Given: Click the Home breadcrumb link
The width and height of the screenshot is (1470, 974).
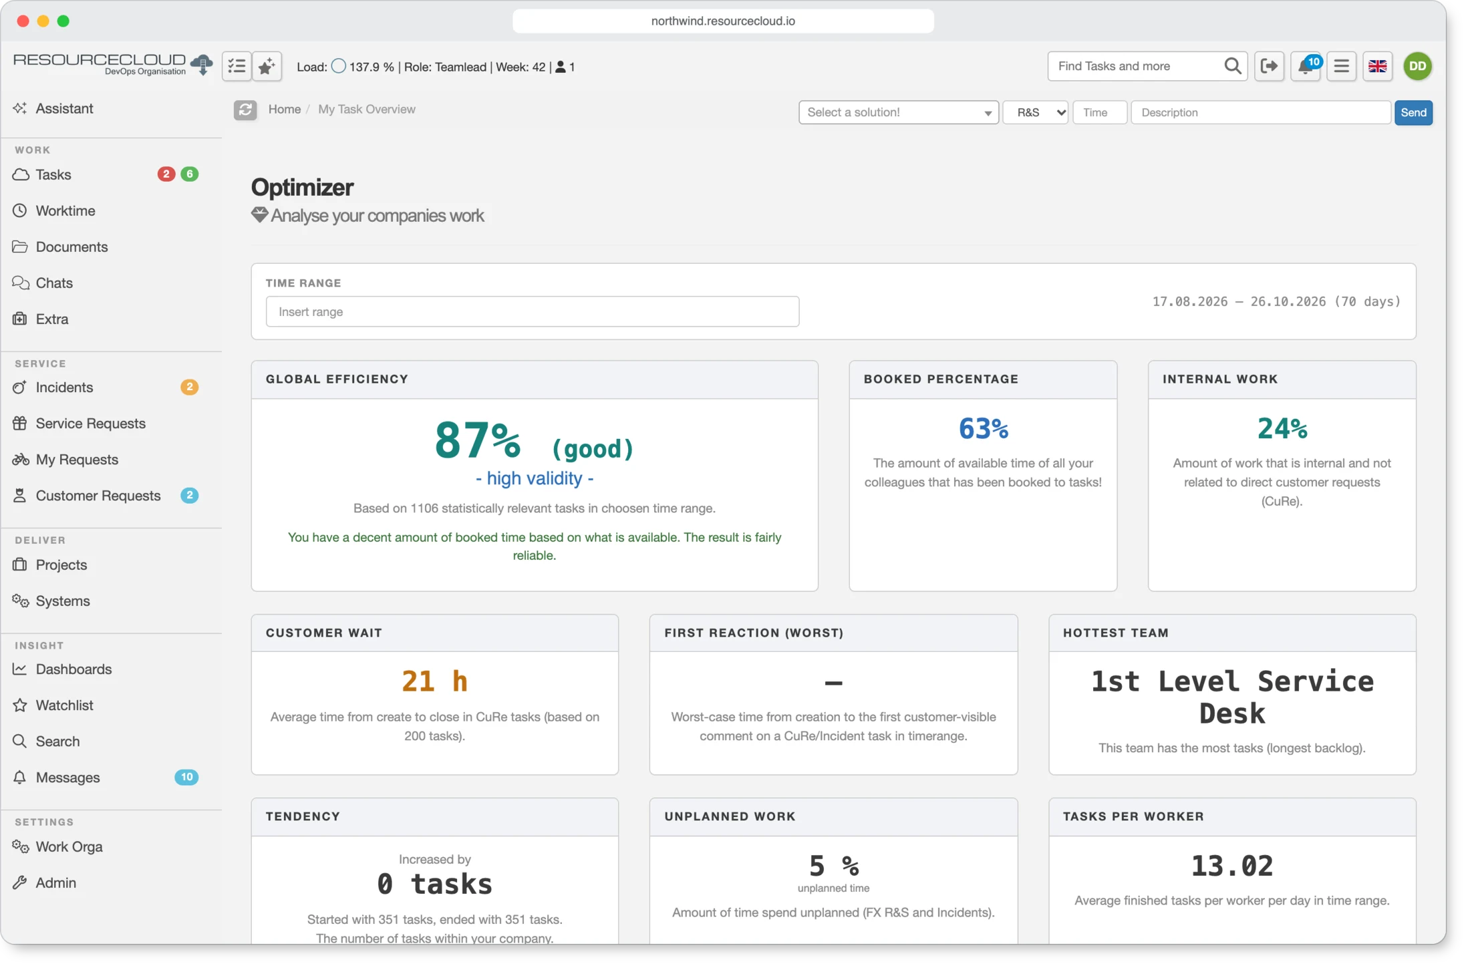Looking at the screenshot, I should tap(284, 109).
